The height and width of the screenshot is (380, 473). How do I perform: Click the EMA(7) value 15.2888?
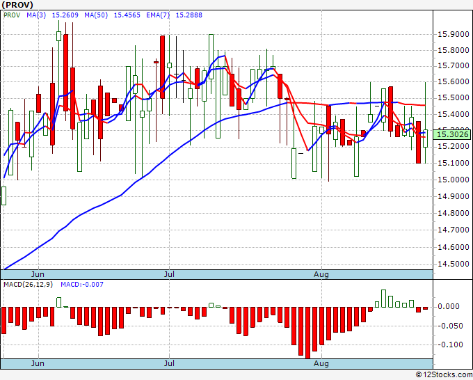tap(189, 15)
